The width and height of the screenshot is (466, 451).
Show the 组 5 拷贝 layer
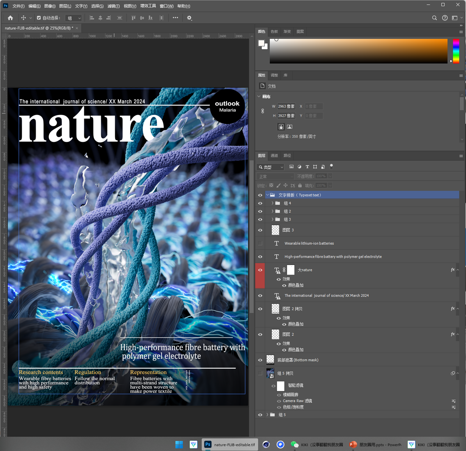[260, 373]
